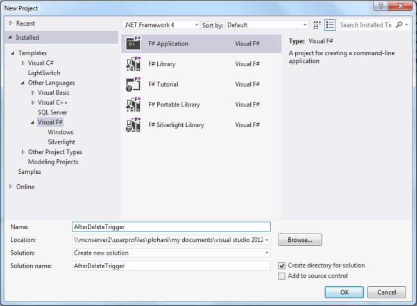Select SQL Server in the tree
The height and width of the screenshot is (306, 417).
coord(53,112)
